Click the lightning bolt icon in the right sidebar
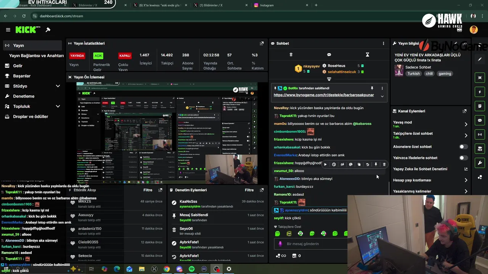Viewport: 488px width, 274px height. coord(480,92)
